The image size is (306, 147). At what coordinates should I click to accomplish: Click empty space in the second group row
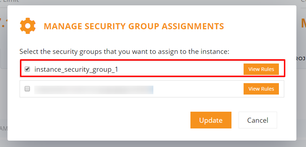click(198, 89)
